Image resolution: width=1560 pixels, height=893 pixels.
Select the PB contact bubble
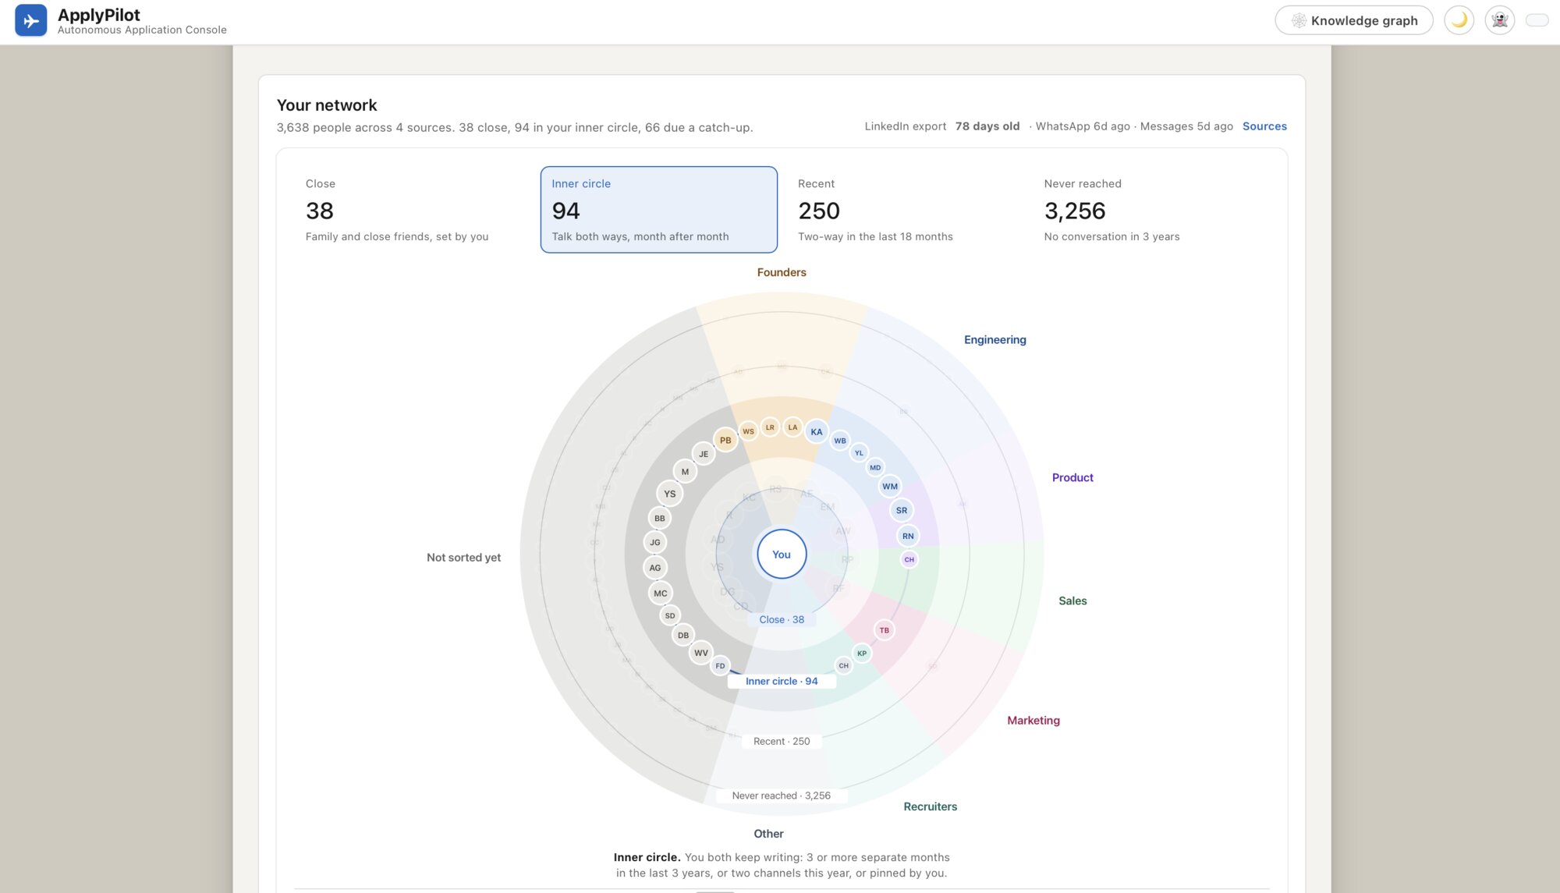pos(725,441)
